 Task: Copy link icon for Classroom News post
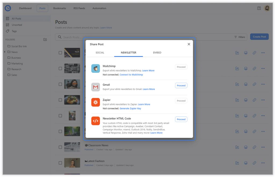coord(254,147)
